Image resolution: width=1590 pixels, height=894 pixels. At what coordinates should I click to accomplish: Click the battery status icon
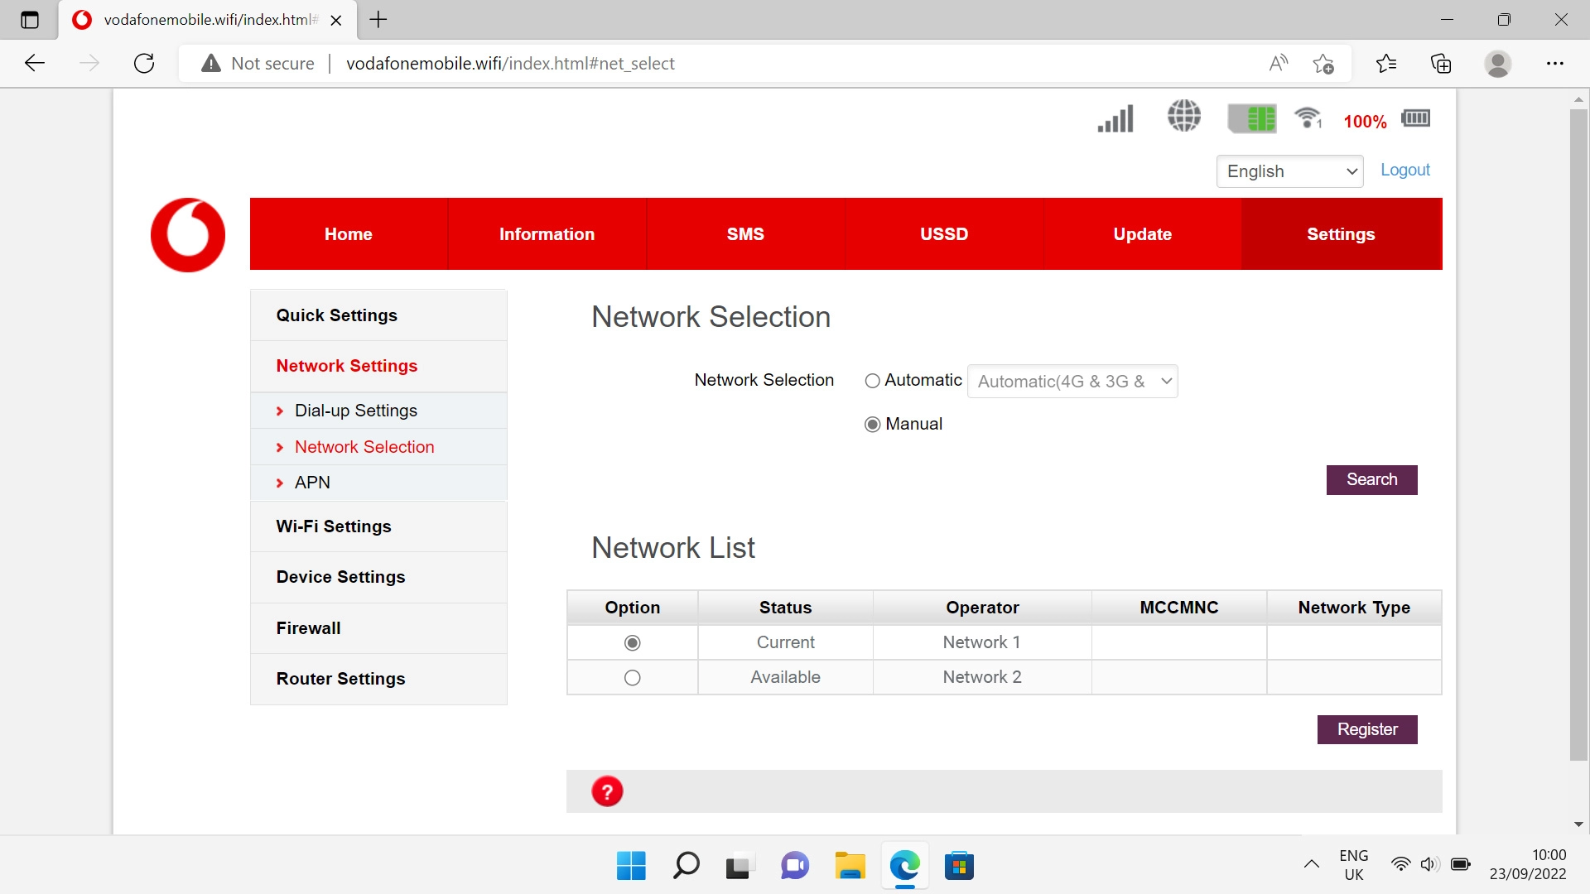click(x=1415, y=118)
